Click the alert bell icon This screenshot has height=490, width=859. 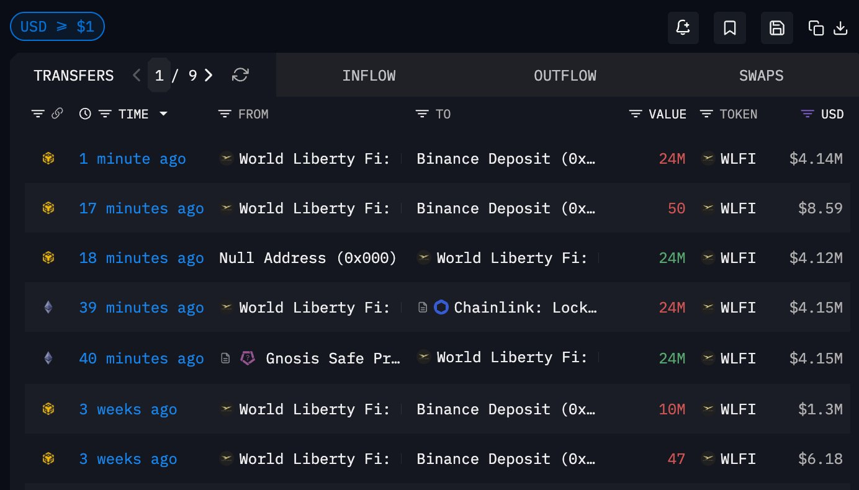tap(683, 28)
